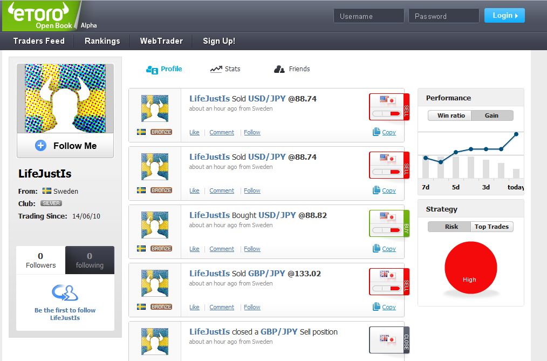
Task: Switch Performance chart to Gain
Action: click(x=491, y=115)
